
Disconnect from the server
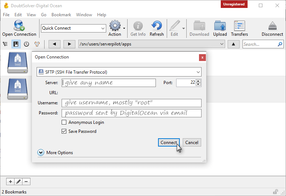coord(272,26)
